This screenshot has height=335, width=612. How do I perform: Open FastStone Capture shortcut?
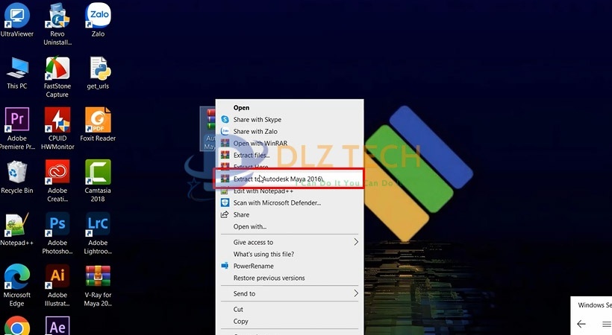point(57,69)
